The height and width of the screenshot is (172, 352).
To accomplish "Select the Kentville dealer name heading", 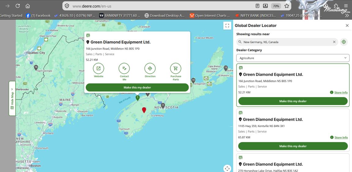I will click(x=273, y=119).
